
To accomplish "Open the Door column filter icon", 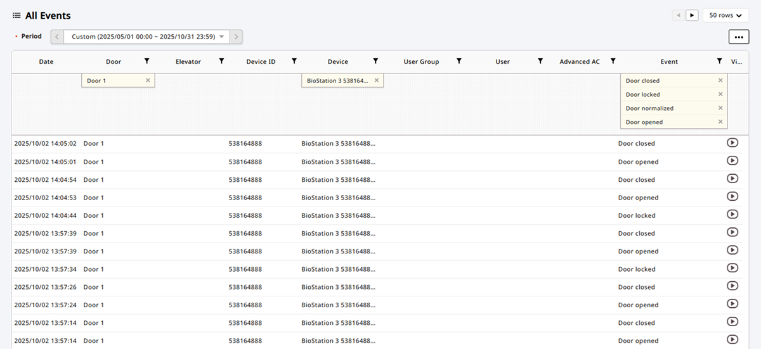I will pos(146,61).
